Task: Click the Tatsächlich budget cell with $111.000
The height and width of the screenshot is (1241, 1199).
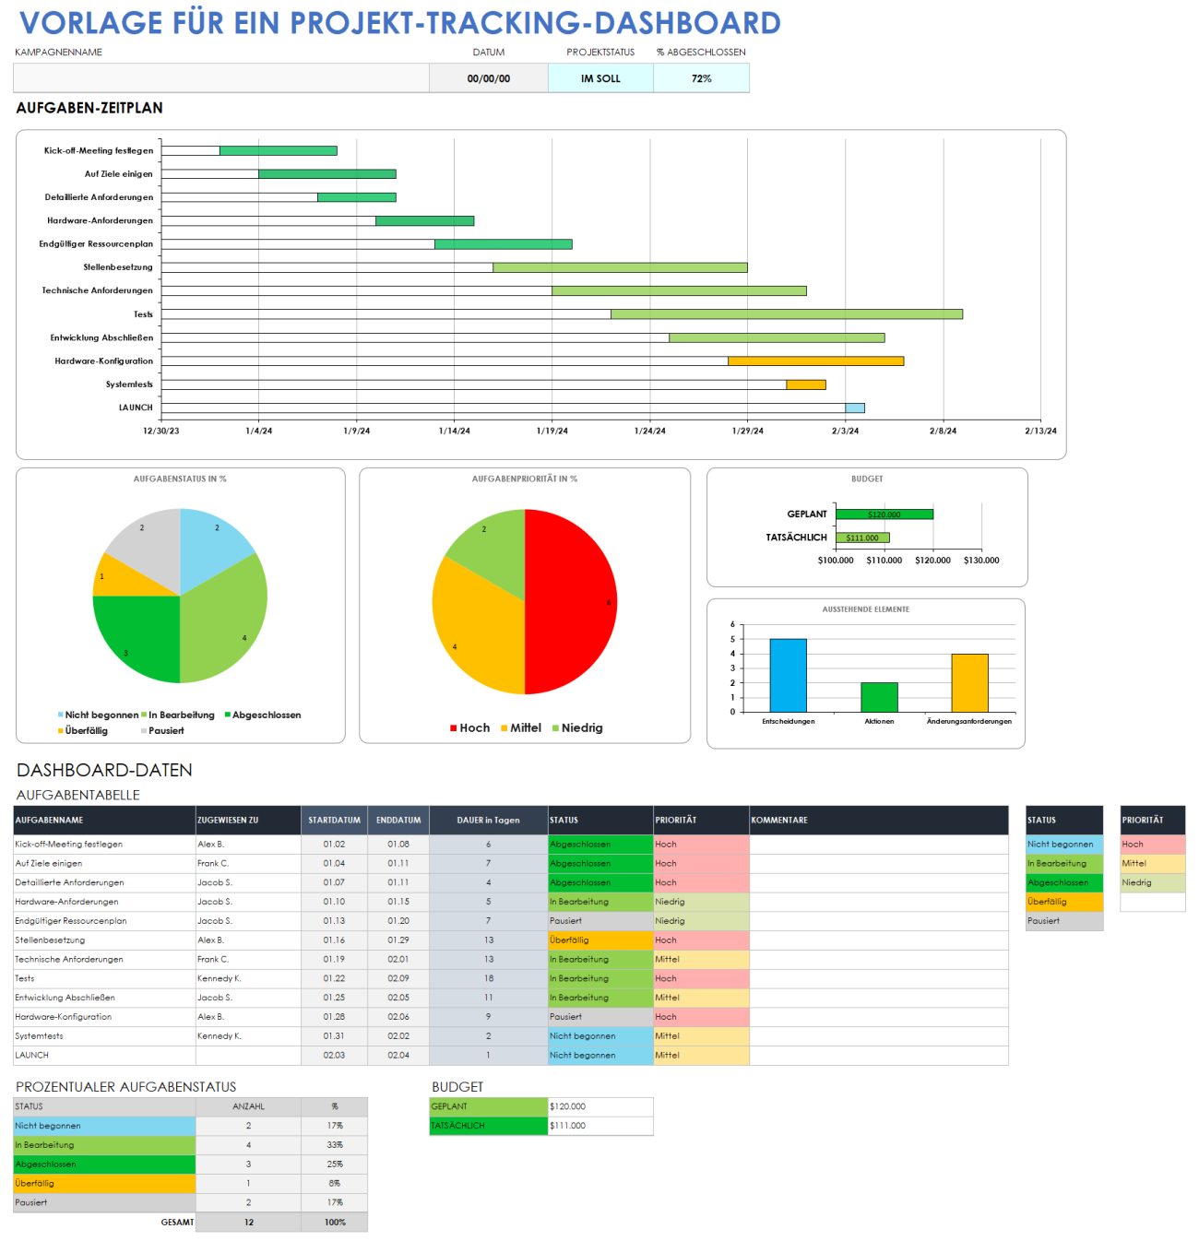Action: click(600, 1125)
